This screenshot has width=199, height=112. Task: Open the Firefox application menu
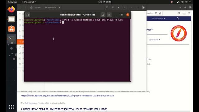(x=189, y=13)
